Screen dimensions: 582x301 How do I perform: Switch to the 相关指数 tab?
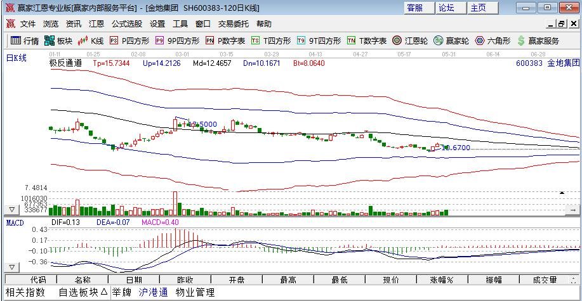(25, 292)
